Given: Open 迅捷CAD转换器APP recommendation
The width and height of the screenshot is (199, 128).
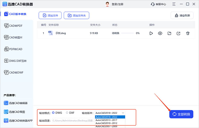Looking at the screenshot, I should tap(18, 121).
